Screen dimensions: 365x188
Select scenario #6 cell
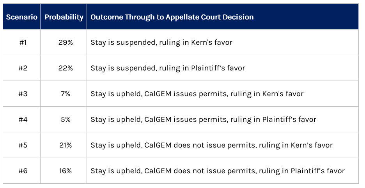tap(23, 171)
